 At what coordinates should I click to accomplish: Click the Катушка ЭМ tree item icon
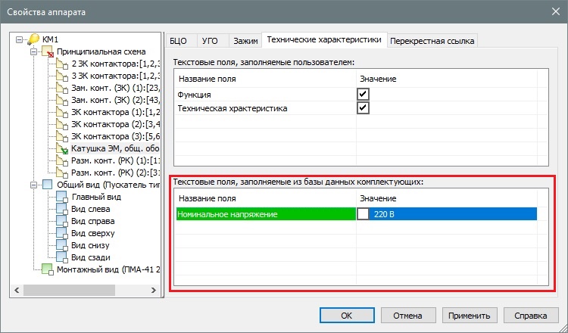tap(63, 149)
